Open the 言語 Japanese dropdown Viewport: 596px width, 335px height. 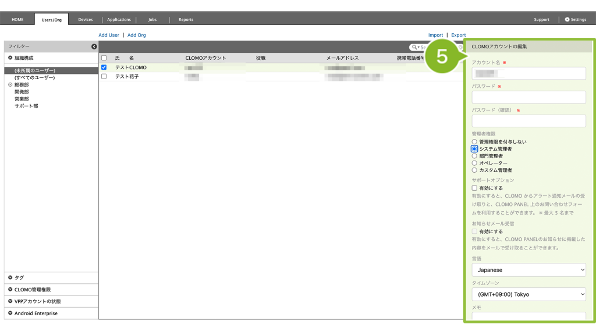point(528,270)
